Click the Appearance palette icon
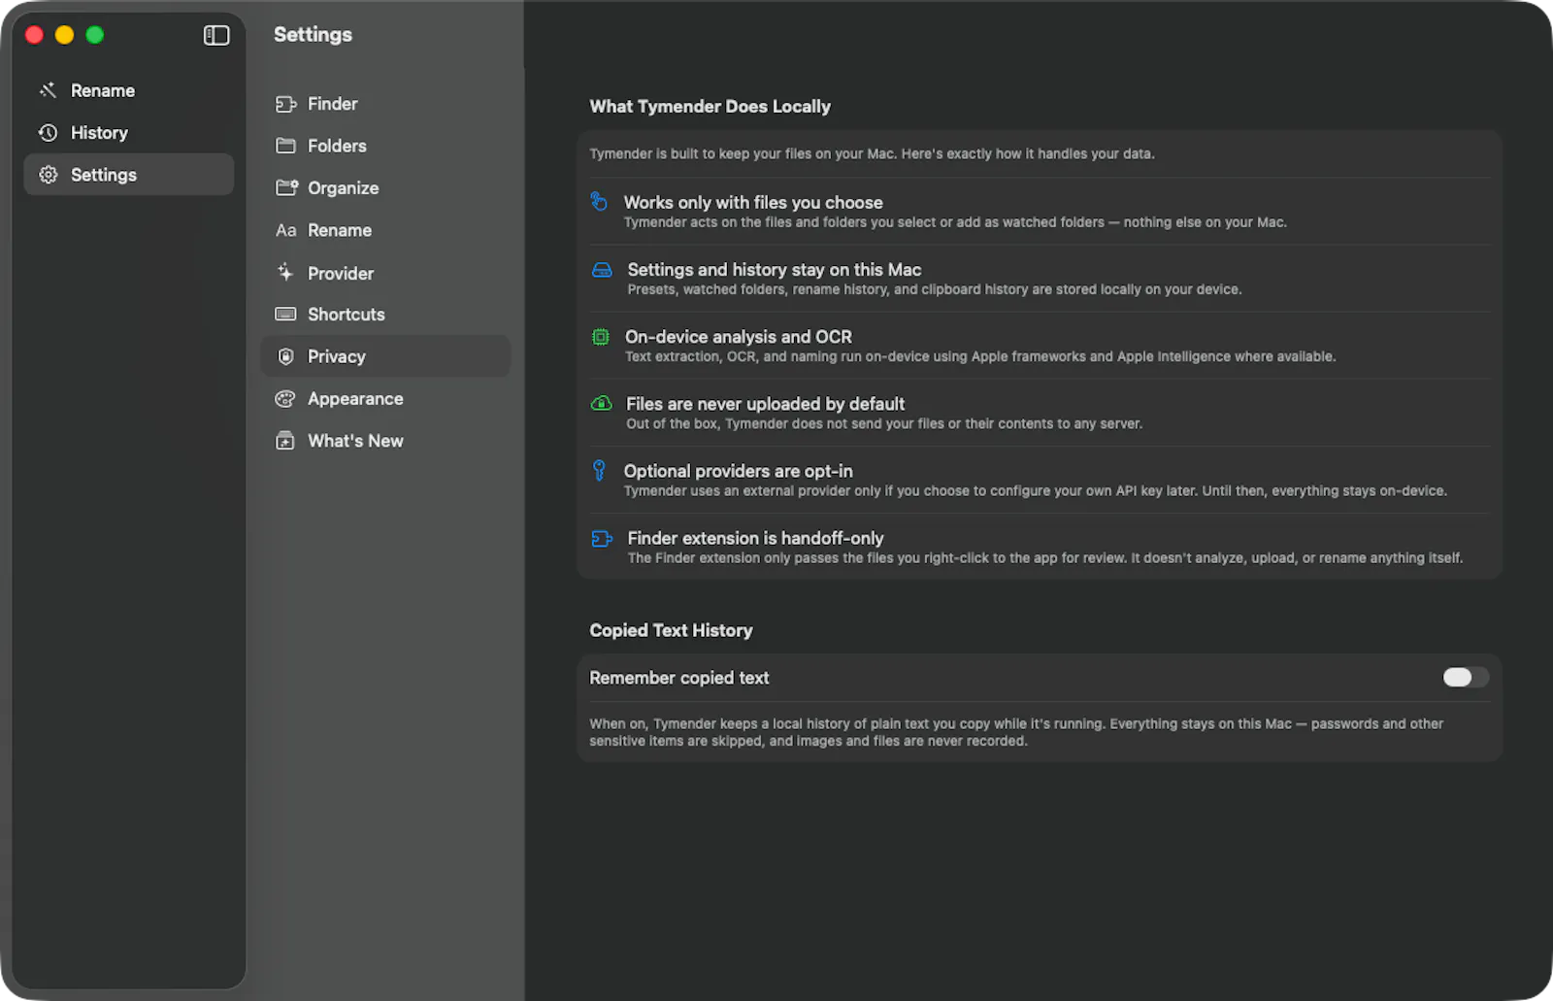1553x1001 pixels. tap(285, 399)
